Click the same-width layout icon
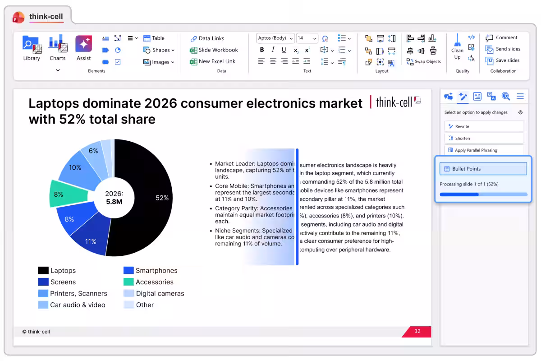This screenshot has width=541, height=361. click(392, 51)
